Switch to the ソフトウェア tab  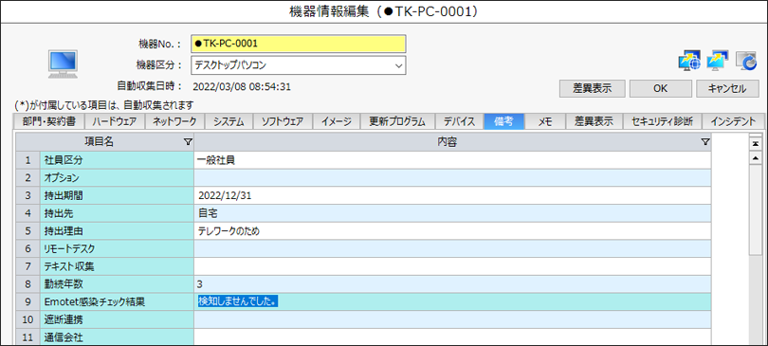283,121
